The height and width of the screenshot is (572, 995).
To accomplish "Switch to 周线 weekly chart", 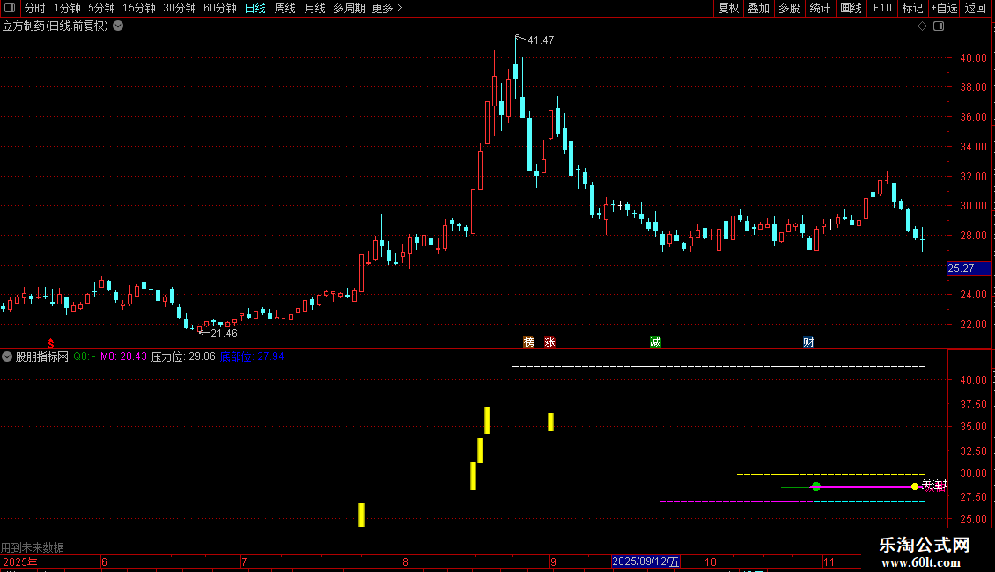I will pyautogui.click(x=285, y=8).
